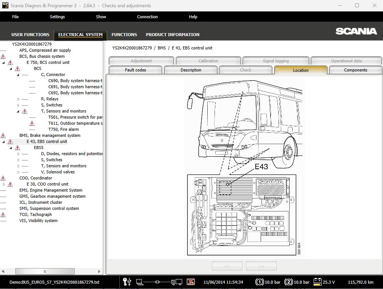Screen dimensions: 383x289
Task: Click the tree panel horizontal scrollbar thumb
Action: click(45, 271)
